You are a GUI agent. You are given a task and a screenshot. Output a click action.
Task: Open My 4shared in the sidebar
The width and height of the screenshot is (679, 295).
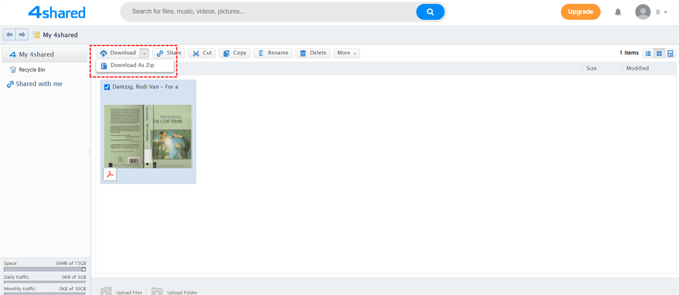point(45,55)
